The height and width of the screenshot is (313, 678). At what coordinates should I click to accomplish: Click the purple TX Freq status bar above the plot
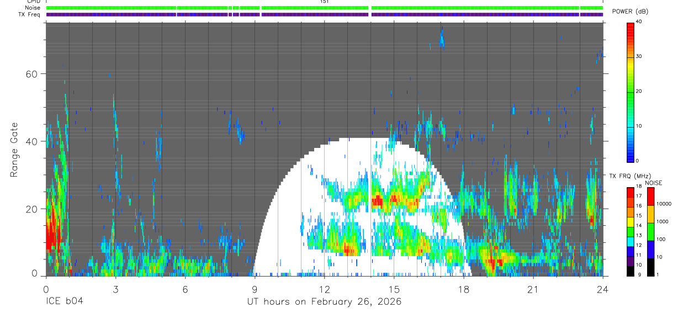325,14
